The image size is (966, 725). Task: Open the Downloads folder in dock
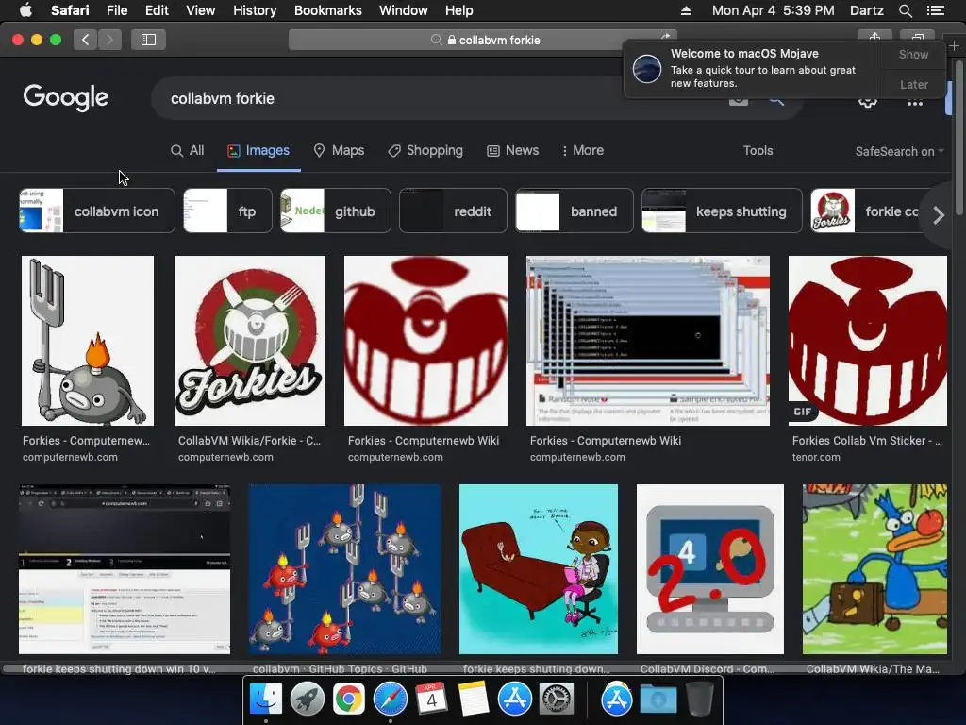tap(658, 700)
